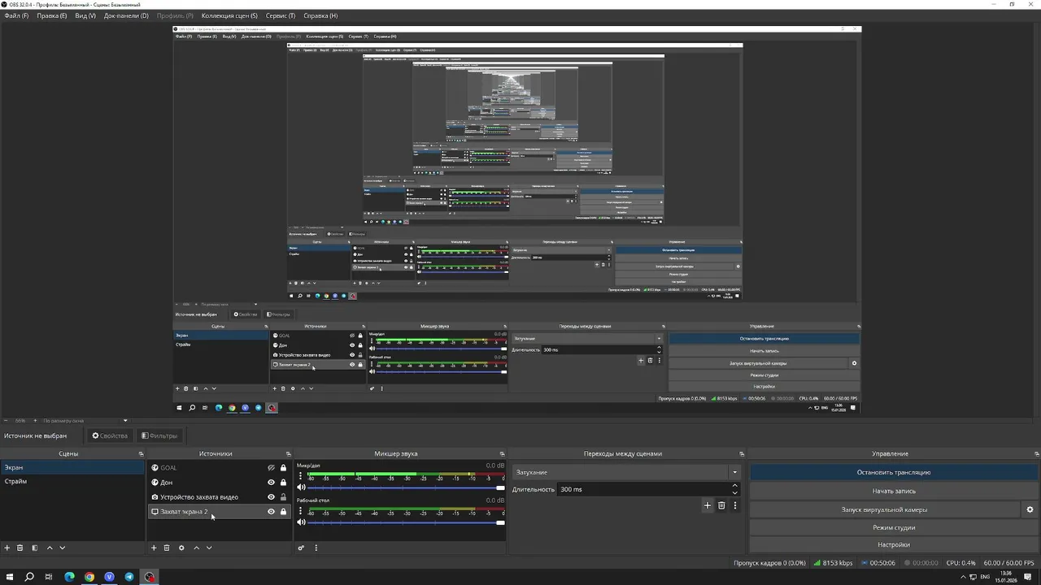Move scene down with arrow in Сцены toolbar
The width and height of the screenshot is (1041, 585).
(63, 548)
